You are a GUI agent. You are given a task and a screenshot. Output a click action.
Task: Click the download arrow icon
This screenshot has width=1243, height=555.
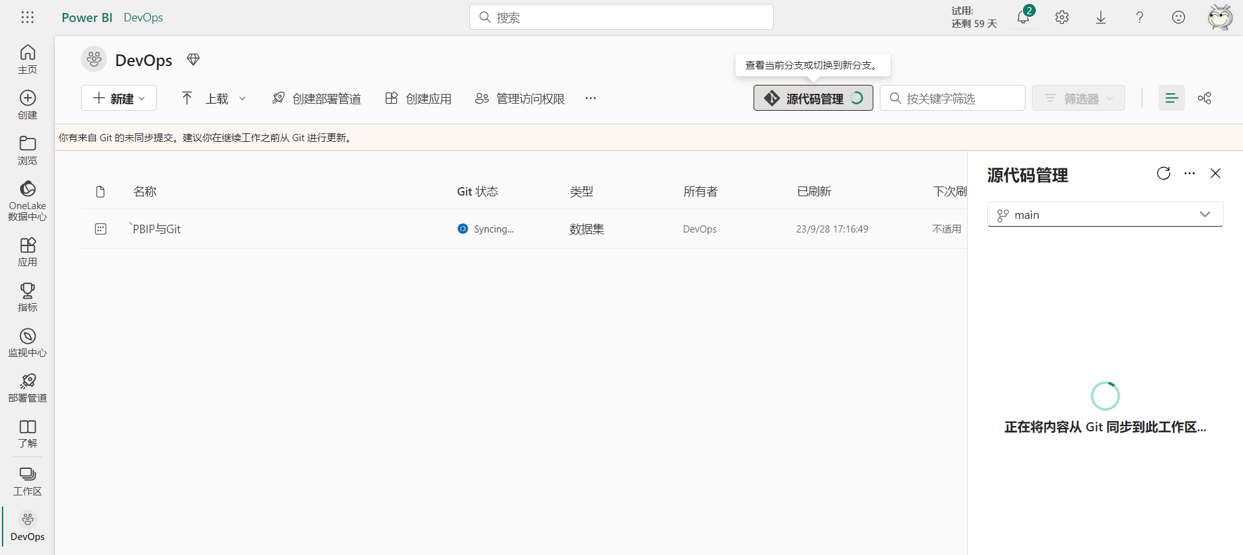(x=1101, y=17)
